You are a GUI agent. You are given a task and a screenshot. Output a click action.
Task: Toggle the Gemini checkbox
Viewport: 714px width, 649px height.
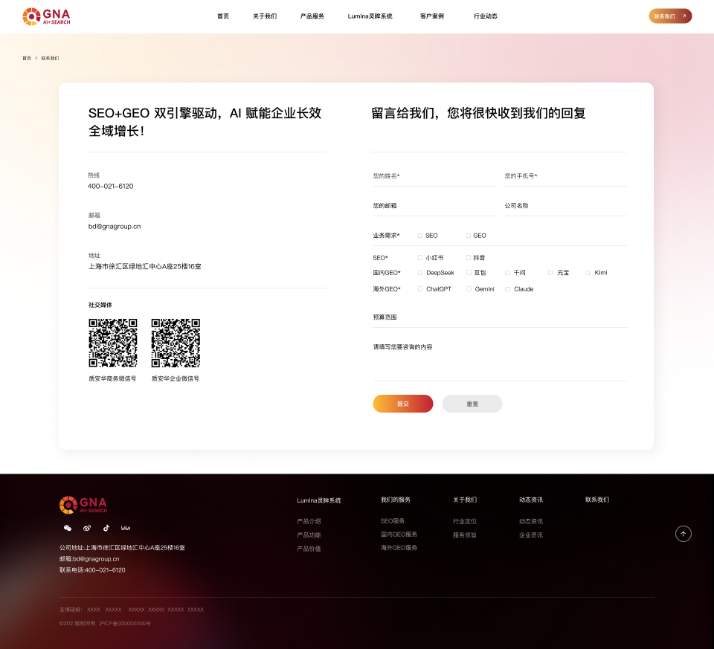point(469,289)
